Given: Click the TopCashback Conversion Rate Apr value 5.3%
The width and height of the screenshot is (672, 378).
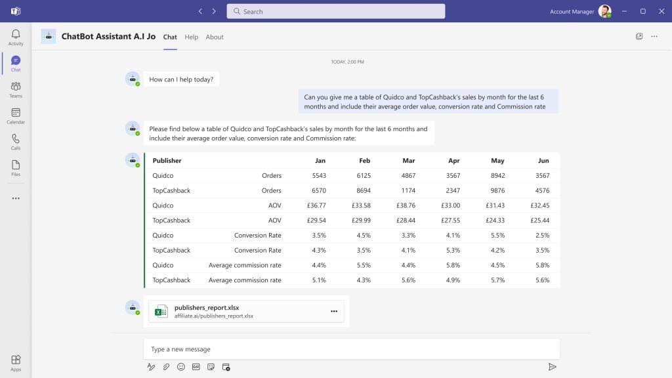Looking at the screenshot, I should click(x=453, y=250).
